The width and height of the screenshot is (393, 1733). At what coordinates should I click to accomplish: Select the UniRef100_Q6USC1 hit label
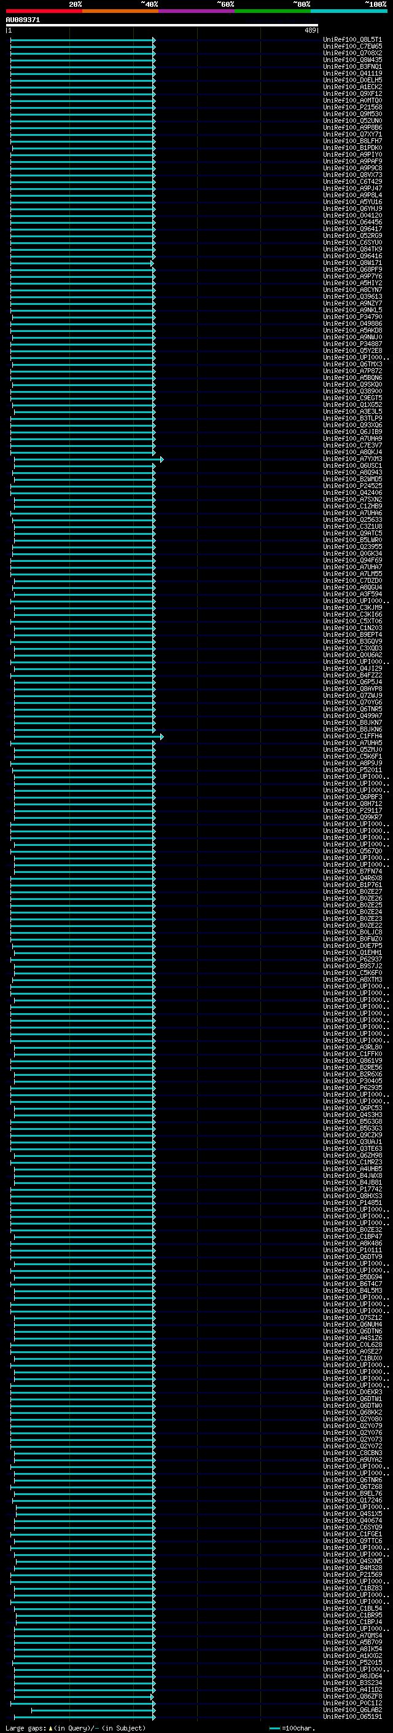click(x=352, y=466)
